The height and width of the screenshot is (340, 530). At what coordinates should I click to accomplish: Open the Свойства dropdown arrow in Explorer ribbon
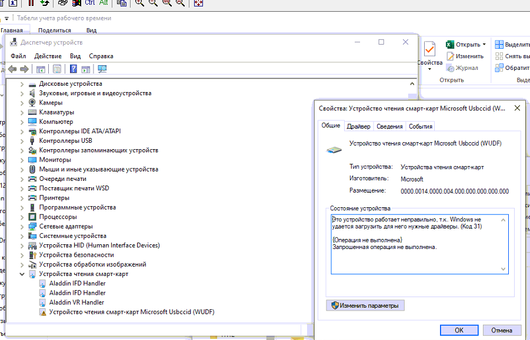[429, 69]
